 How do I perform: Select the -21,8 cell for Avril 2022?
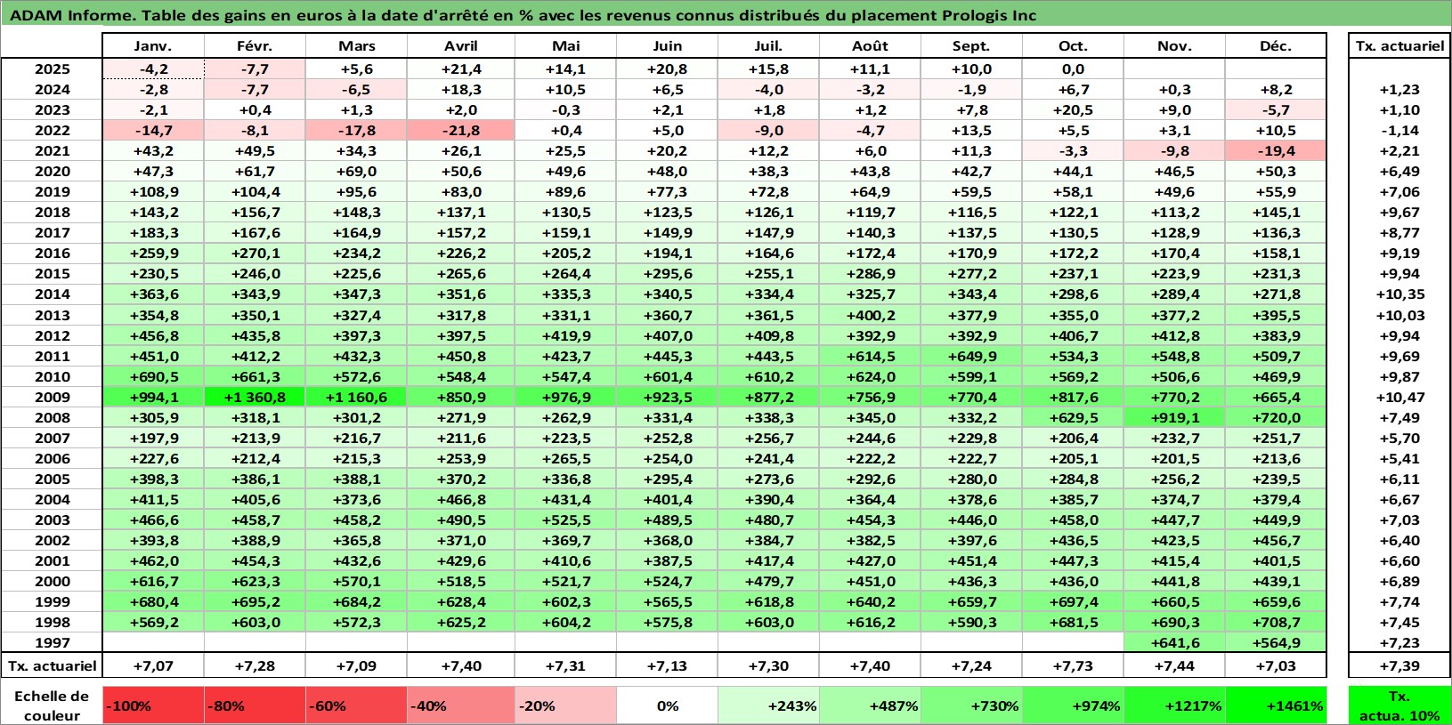[x=461, y=131]
